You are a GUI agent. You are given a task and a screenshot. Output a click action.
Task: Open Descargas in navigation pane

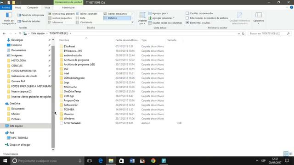point(17,40)
